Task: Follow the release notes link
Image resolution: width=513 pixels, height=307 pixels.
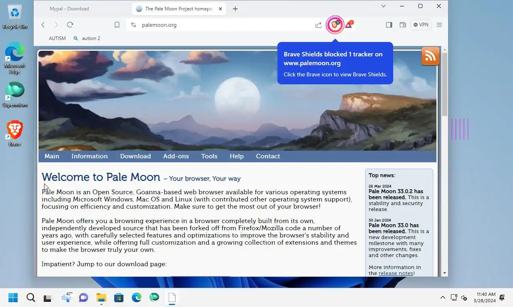Action: pos(396,273)
